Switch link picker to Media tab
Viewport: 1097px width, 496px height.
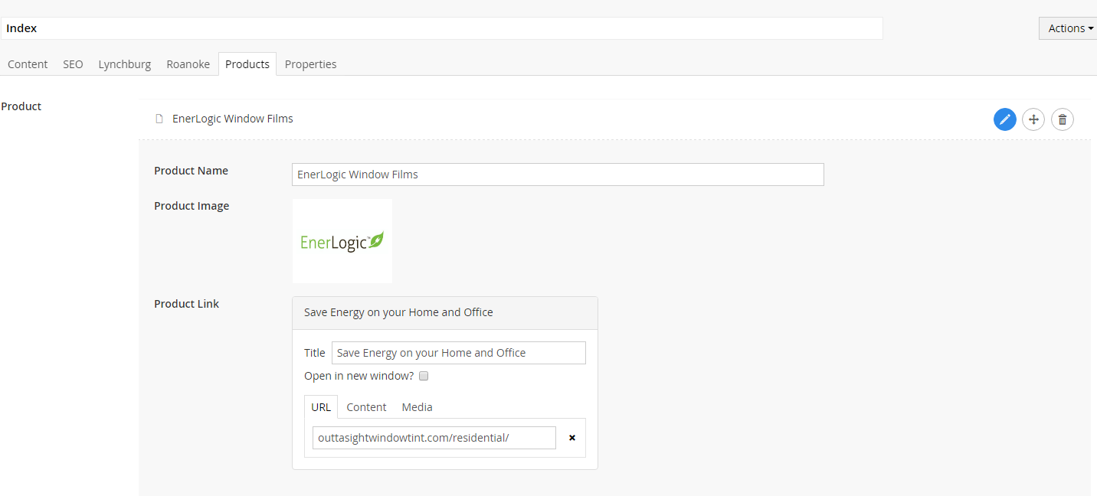pos(418,407)
